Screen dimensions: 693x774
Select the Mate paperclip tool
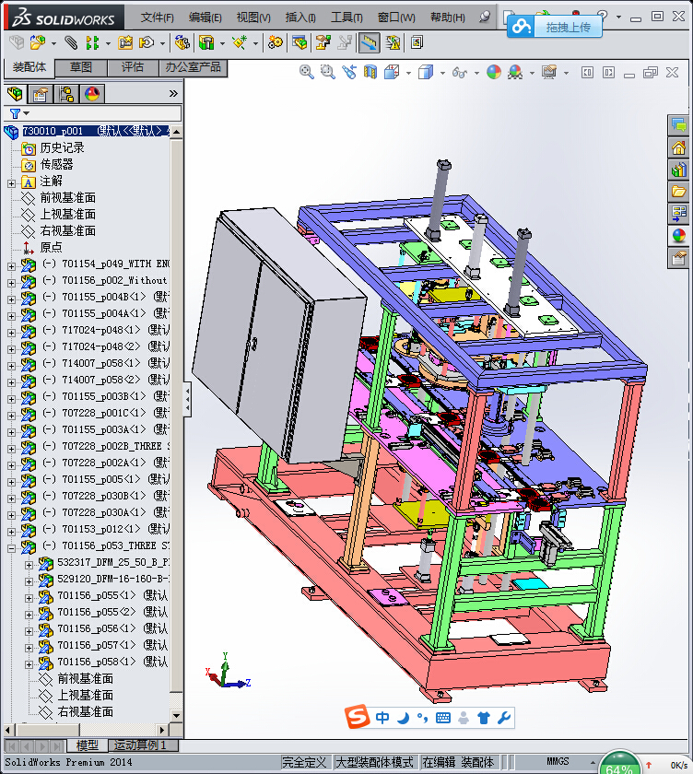pyautogui.click(x=71, y=42)
